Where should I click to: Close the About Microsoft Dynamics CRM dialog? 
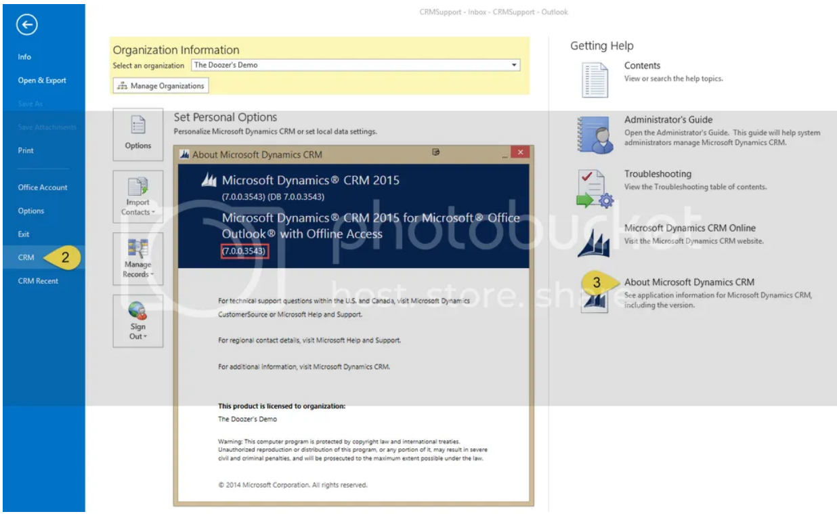[520, 153]
